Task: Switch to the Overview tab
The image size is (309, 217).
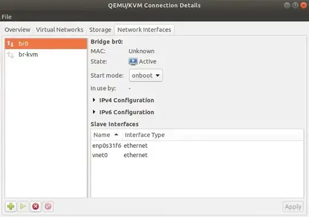Action: tap(18, 30)
